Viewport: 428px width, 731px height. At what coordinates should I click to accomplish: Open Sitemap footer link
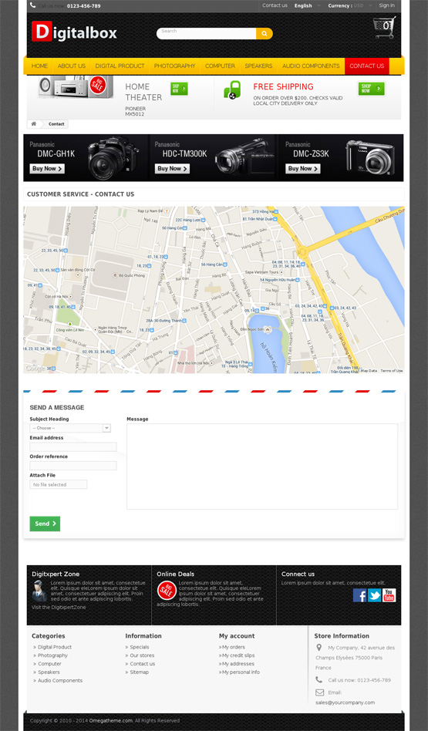[139, 672]
